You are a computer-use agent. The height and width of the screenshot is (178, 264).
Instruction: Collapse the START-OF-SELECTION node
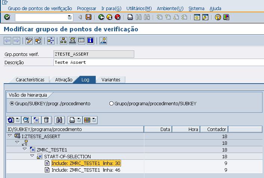[x=33, y=156]
